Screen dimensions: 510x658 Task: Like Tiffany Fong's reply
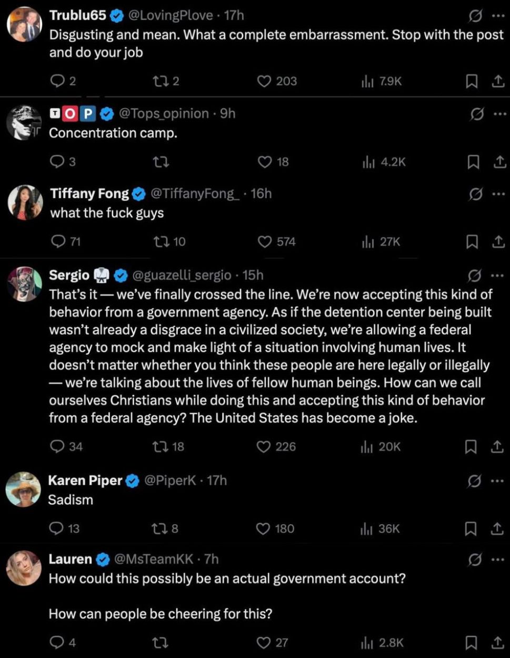[264, 242]
